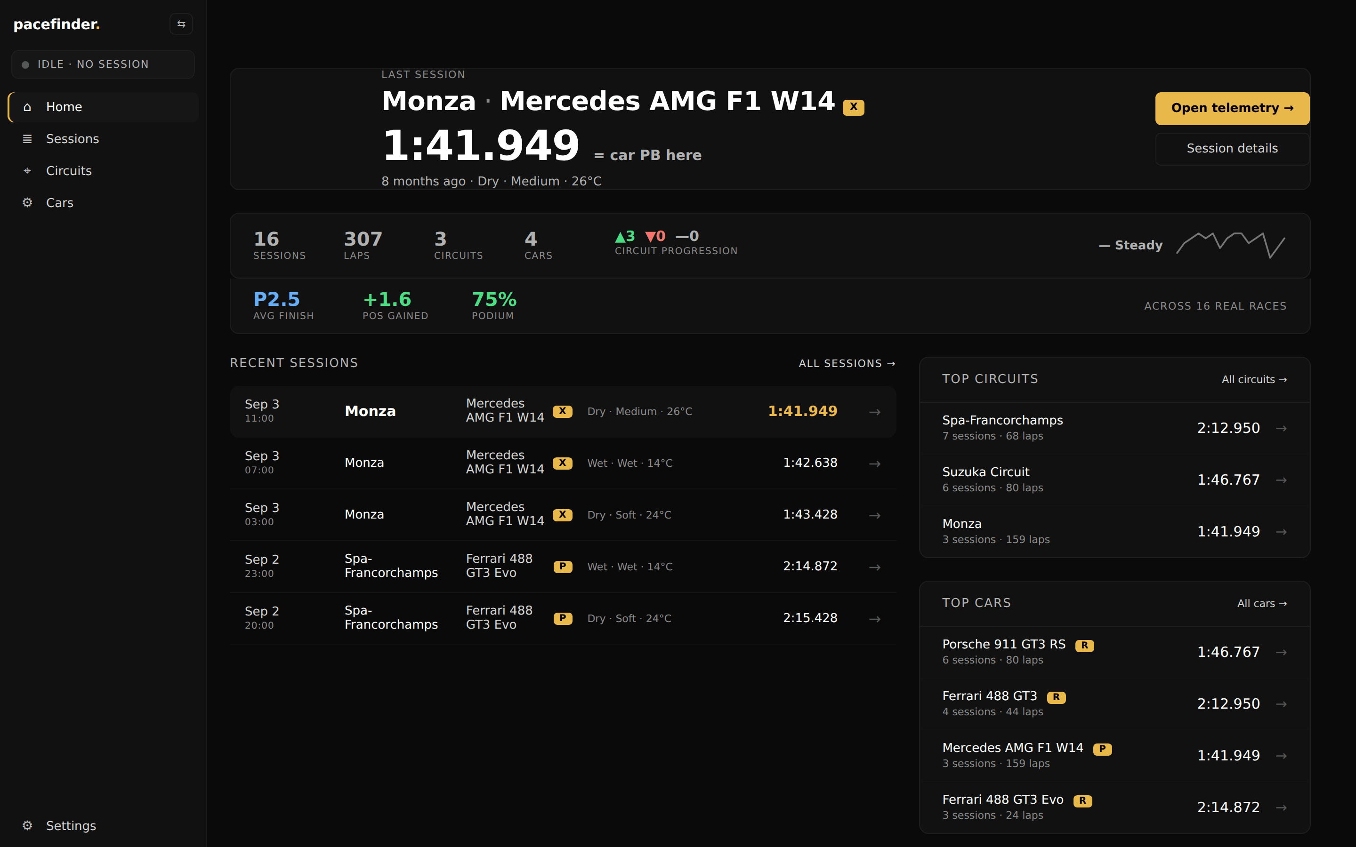The image size is (1356, 847).
Task: Click the +1.6 Pos Gained stat
Action: click(395, 305)
